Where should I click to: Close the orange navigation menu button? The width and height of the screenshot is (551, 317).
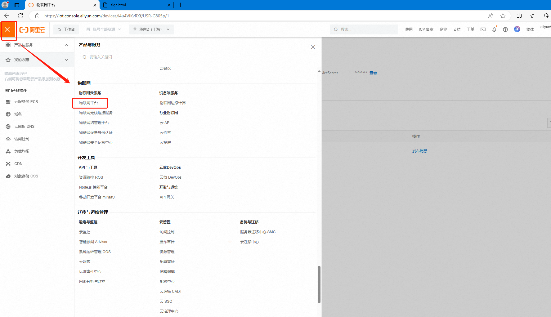point(7,29)
